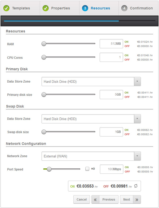Click the Previous button label
Screen dimensions: 159x208
(109, 199)
